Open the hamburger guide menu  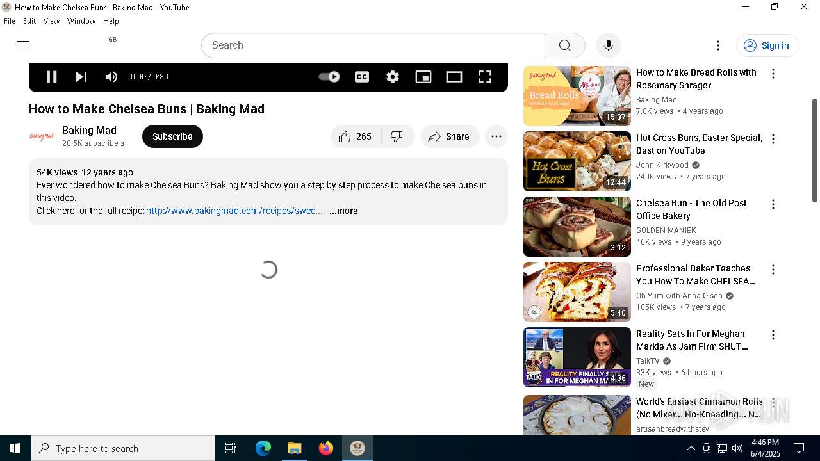23,45
